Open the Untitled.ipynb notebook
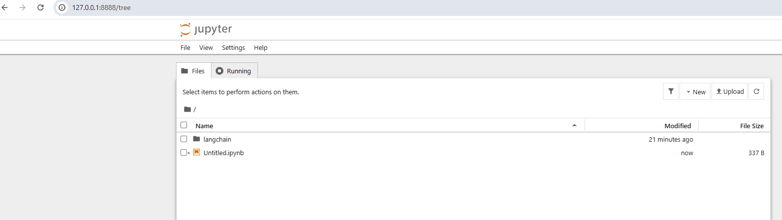Image resolution: width=782 pixels, height=220 pixels. point(223,153)
